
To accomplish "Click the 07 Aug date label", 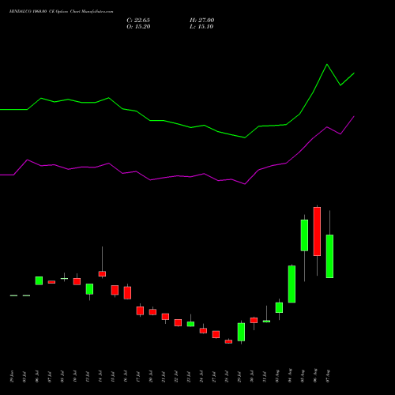I will (328, 376).
